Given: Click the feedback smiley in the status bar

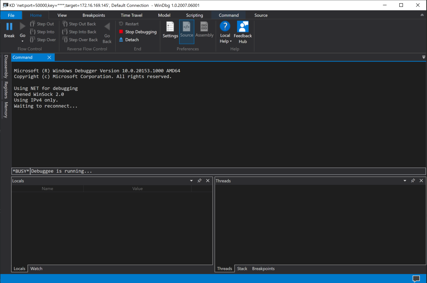Looking at the screenshot, I should pyautogui.click(x=416, y=279).
